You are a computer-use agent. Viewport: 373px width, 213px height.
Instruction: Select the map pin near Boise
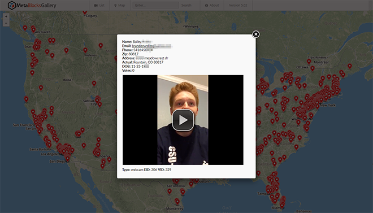coord(94,83)
